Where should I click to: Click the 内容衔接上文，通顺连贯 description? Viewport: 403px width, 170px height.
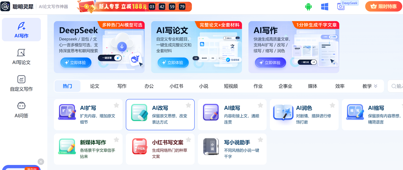click(242, 119)
